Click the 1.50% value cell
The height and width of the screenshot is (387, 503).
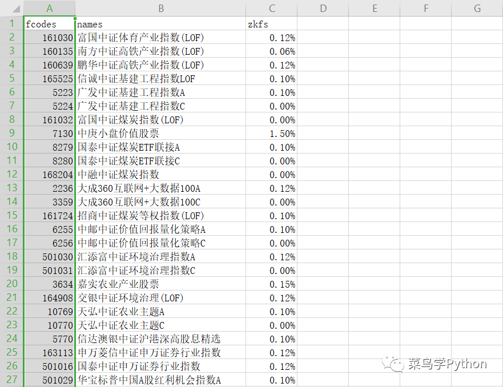pyautogui.click(x=272, y=134)
